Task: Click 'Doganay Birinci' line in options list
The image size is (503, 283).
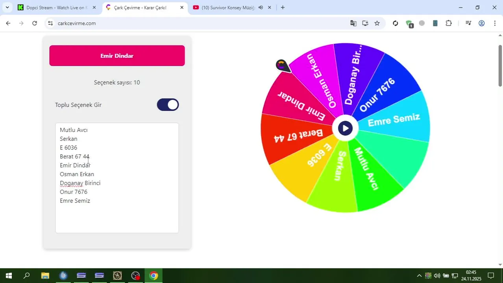Action: (x=80, y=183)
